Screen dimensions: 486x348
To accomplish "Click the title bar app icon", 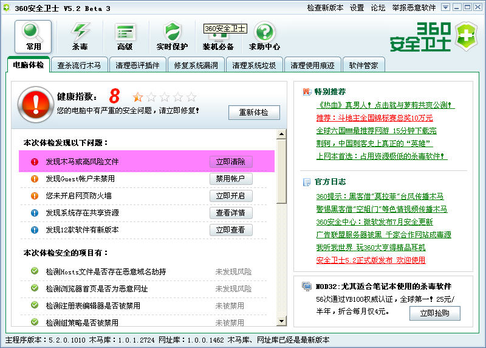I will (7, 8).
